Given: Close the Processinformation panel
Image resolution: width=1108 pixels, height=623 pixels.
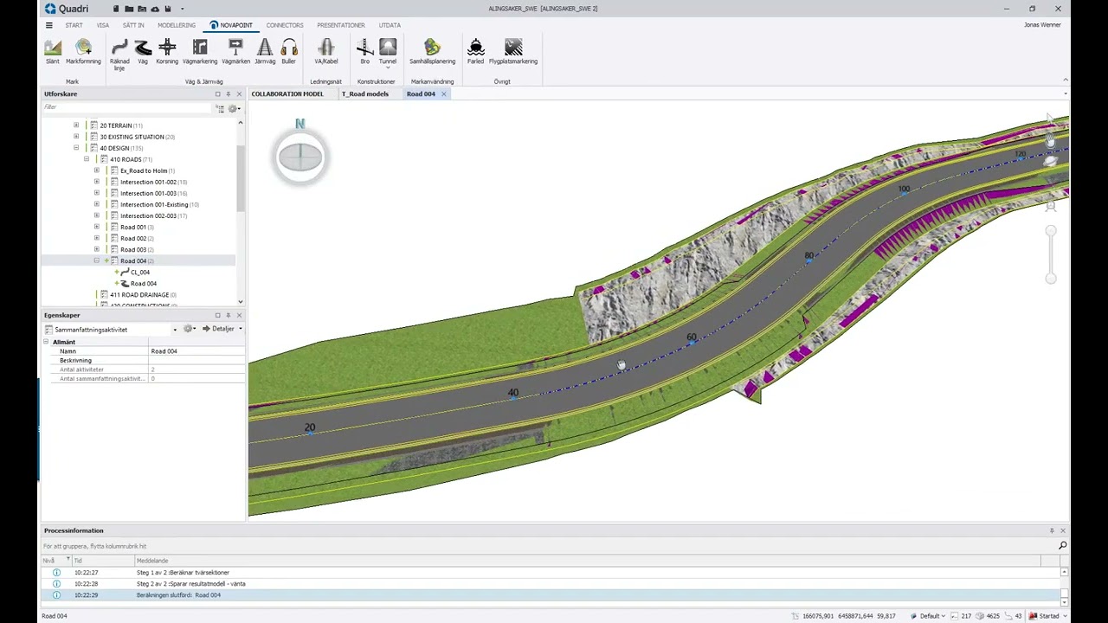Looking at the screenshot, I should (x=1063, y=530).
